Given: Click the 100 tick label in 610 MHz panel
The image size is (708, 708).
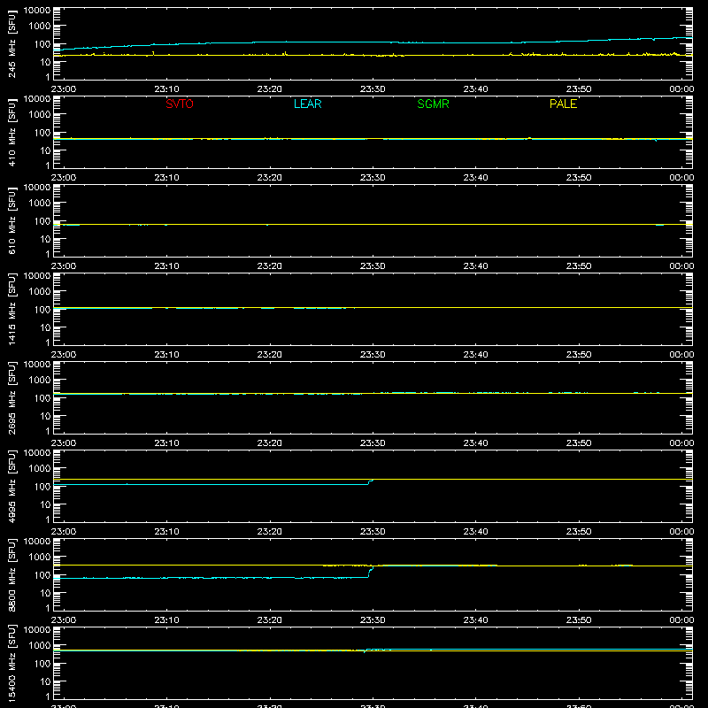Looking at the screenshot, I should [42, 221].
